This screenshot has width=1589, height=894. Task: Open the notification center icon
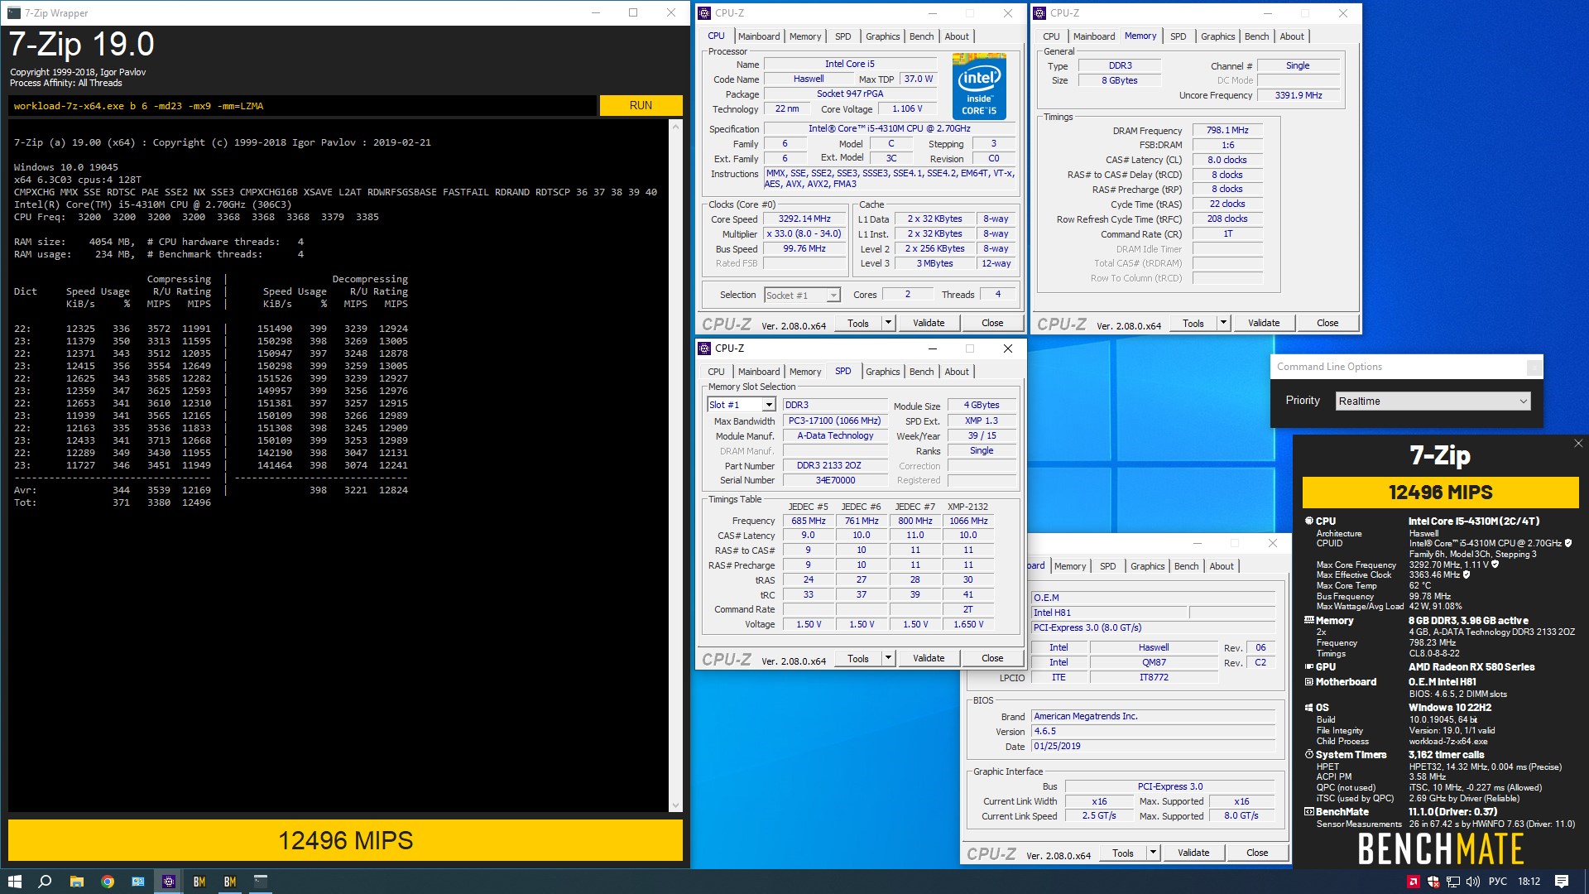point(1562,882)
